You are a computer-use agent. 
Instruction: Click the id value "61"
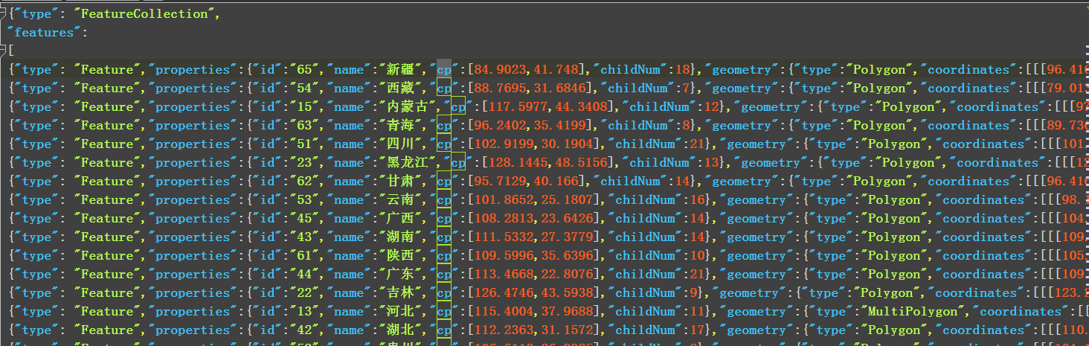(303, 255)
